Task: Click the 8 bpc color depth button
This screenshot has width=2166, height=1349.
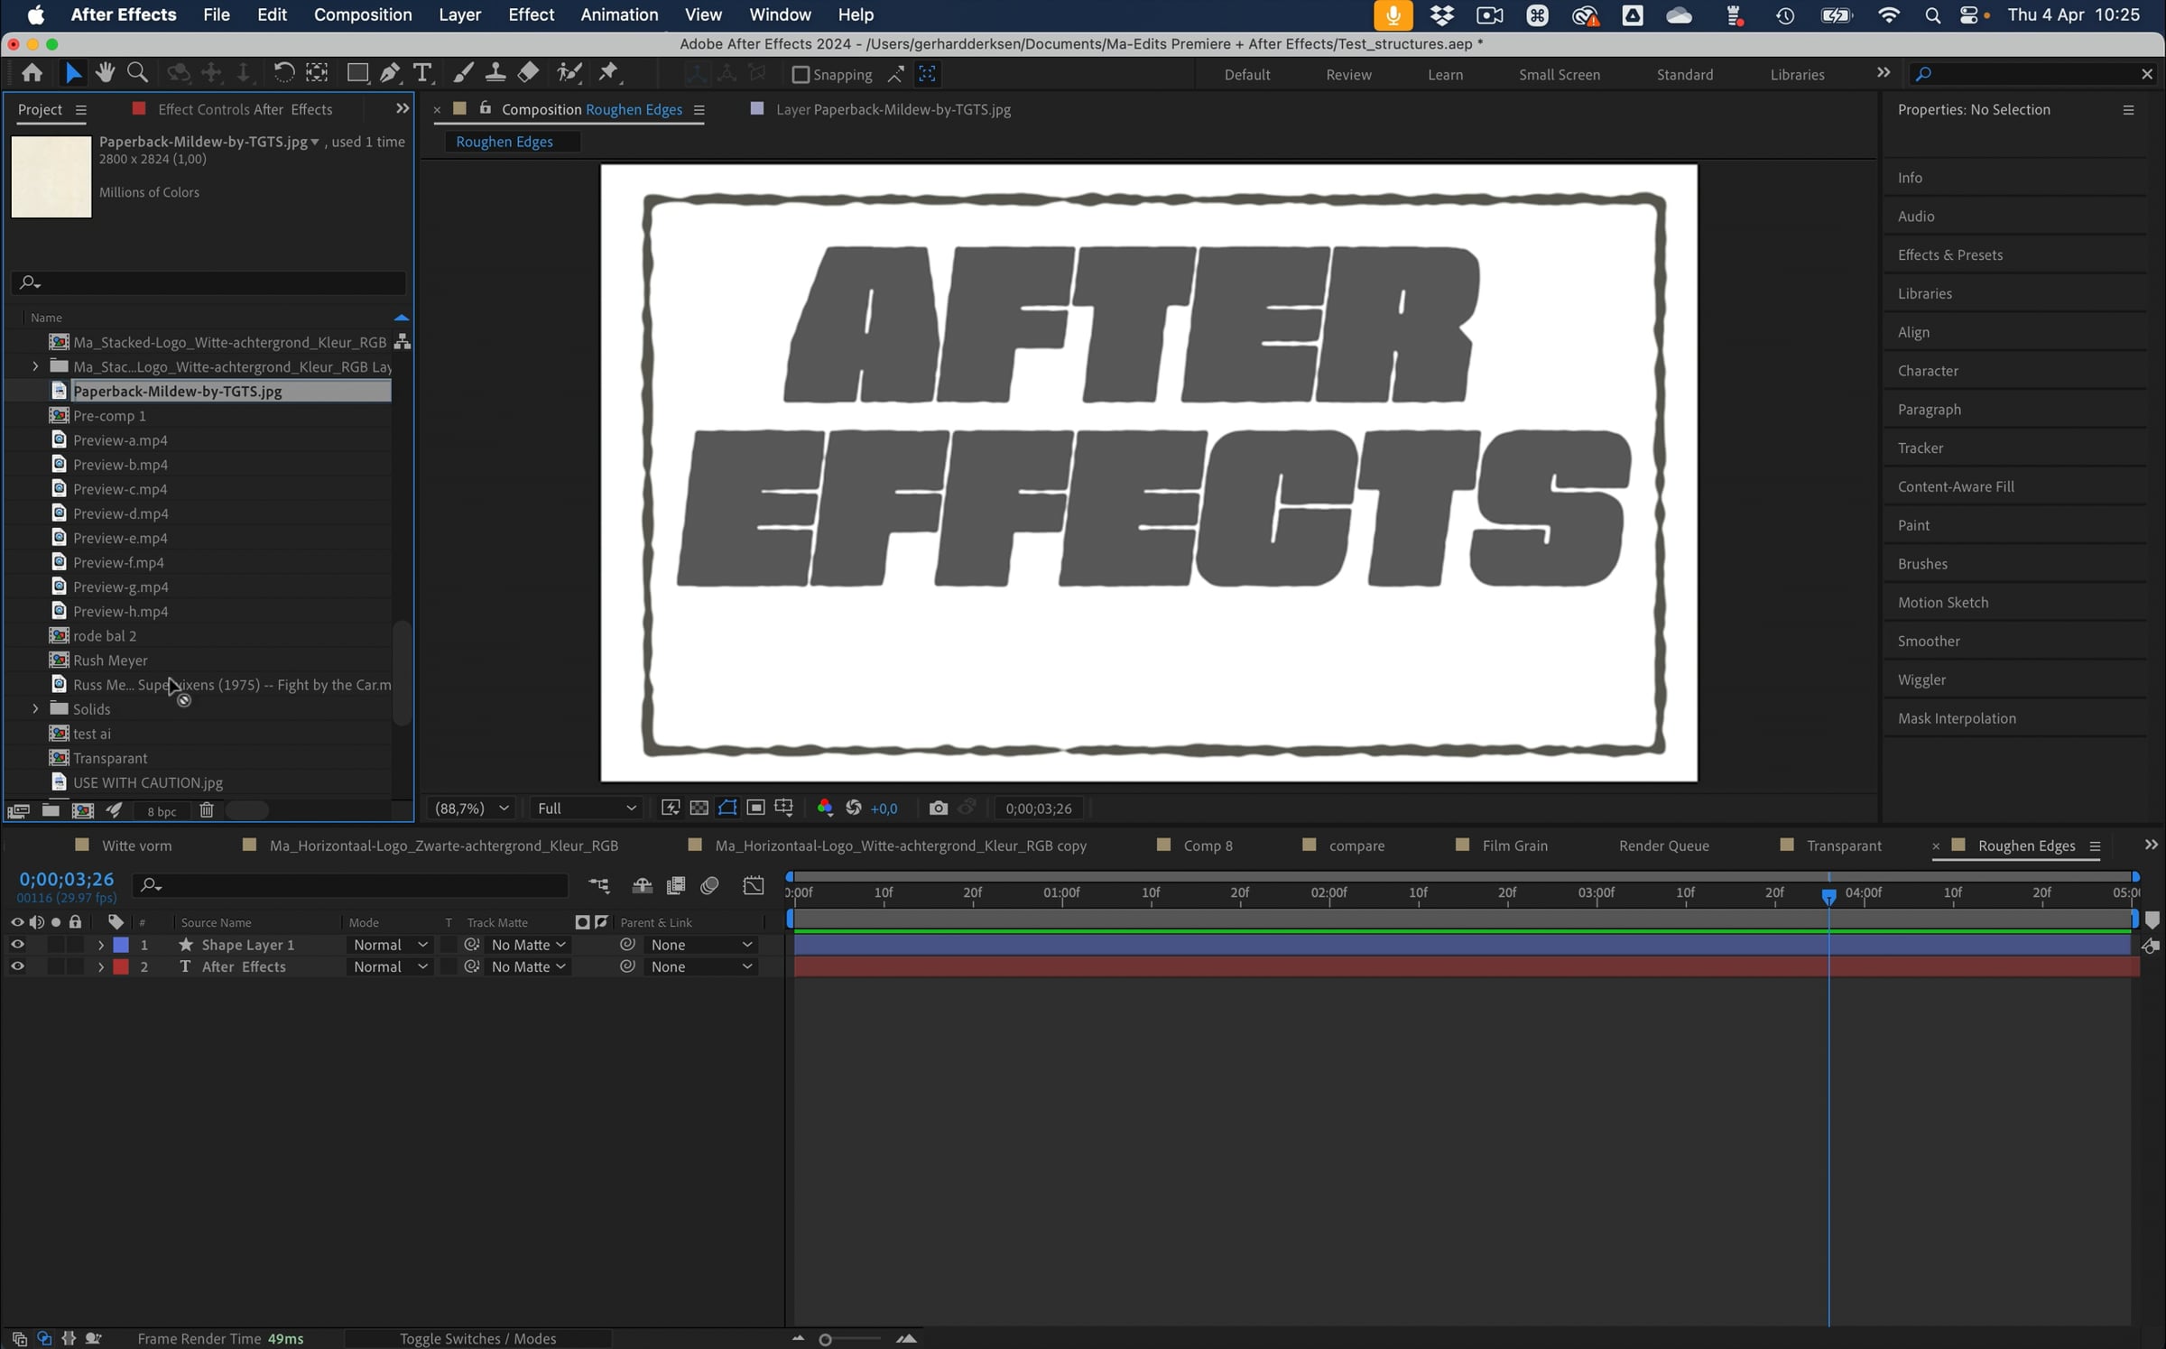Action: pyautogui.click(x=162, y=811)
